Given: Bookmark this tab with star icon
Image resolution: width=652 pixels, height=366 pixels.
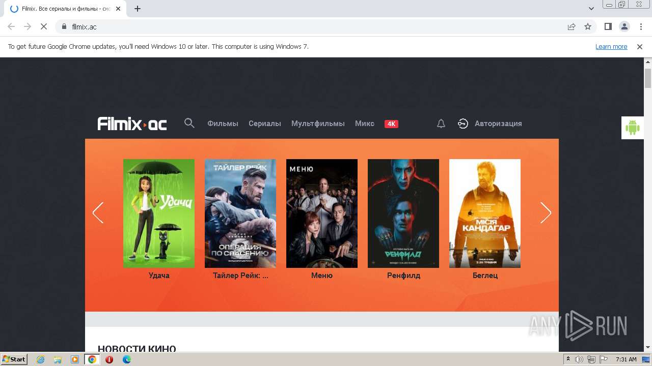Looking at the screenshot, I should tap(588, 26).
